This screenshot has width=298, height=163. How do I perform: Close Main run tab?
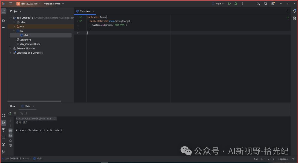tap(34, 106)
